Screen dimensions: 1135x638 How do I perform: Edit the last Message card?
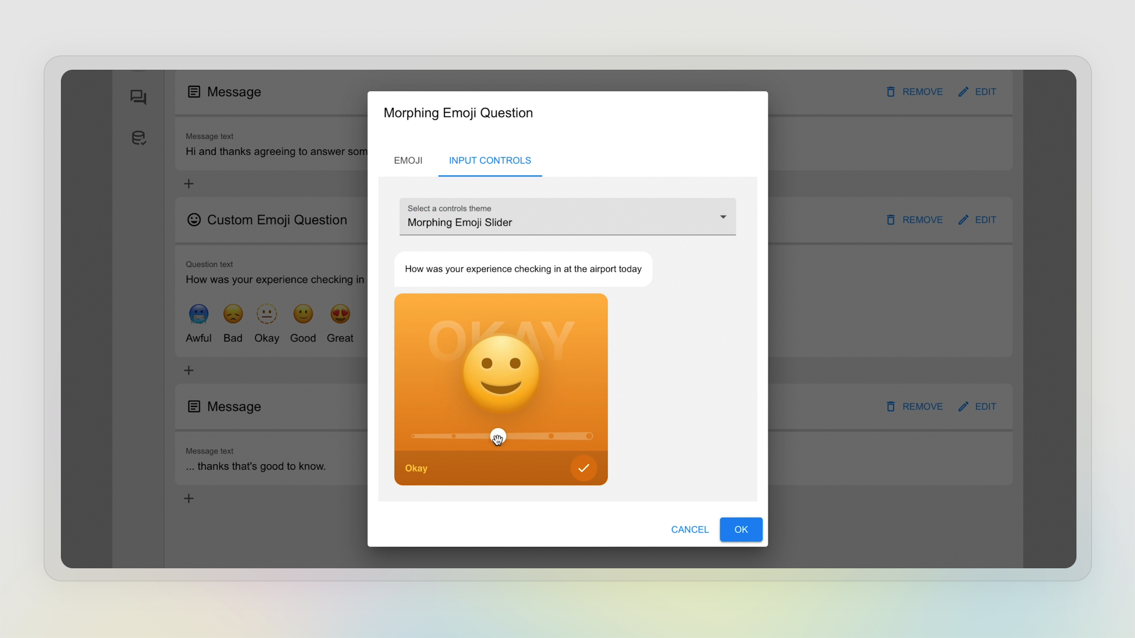[x=977, y=406]
